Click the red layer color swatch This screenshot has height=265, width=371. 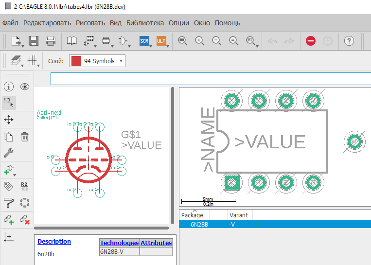tap(76, 61)
